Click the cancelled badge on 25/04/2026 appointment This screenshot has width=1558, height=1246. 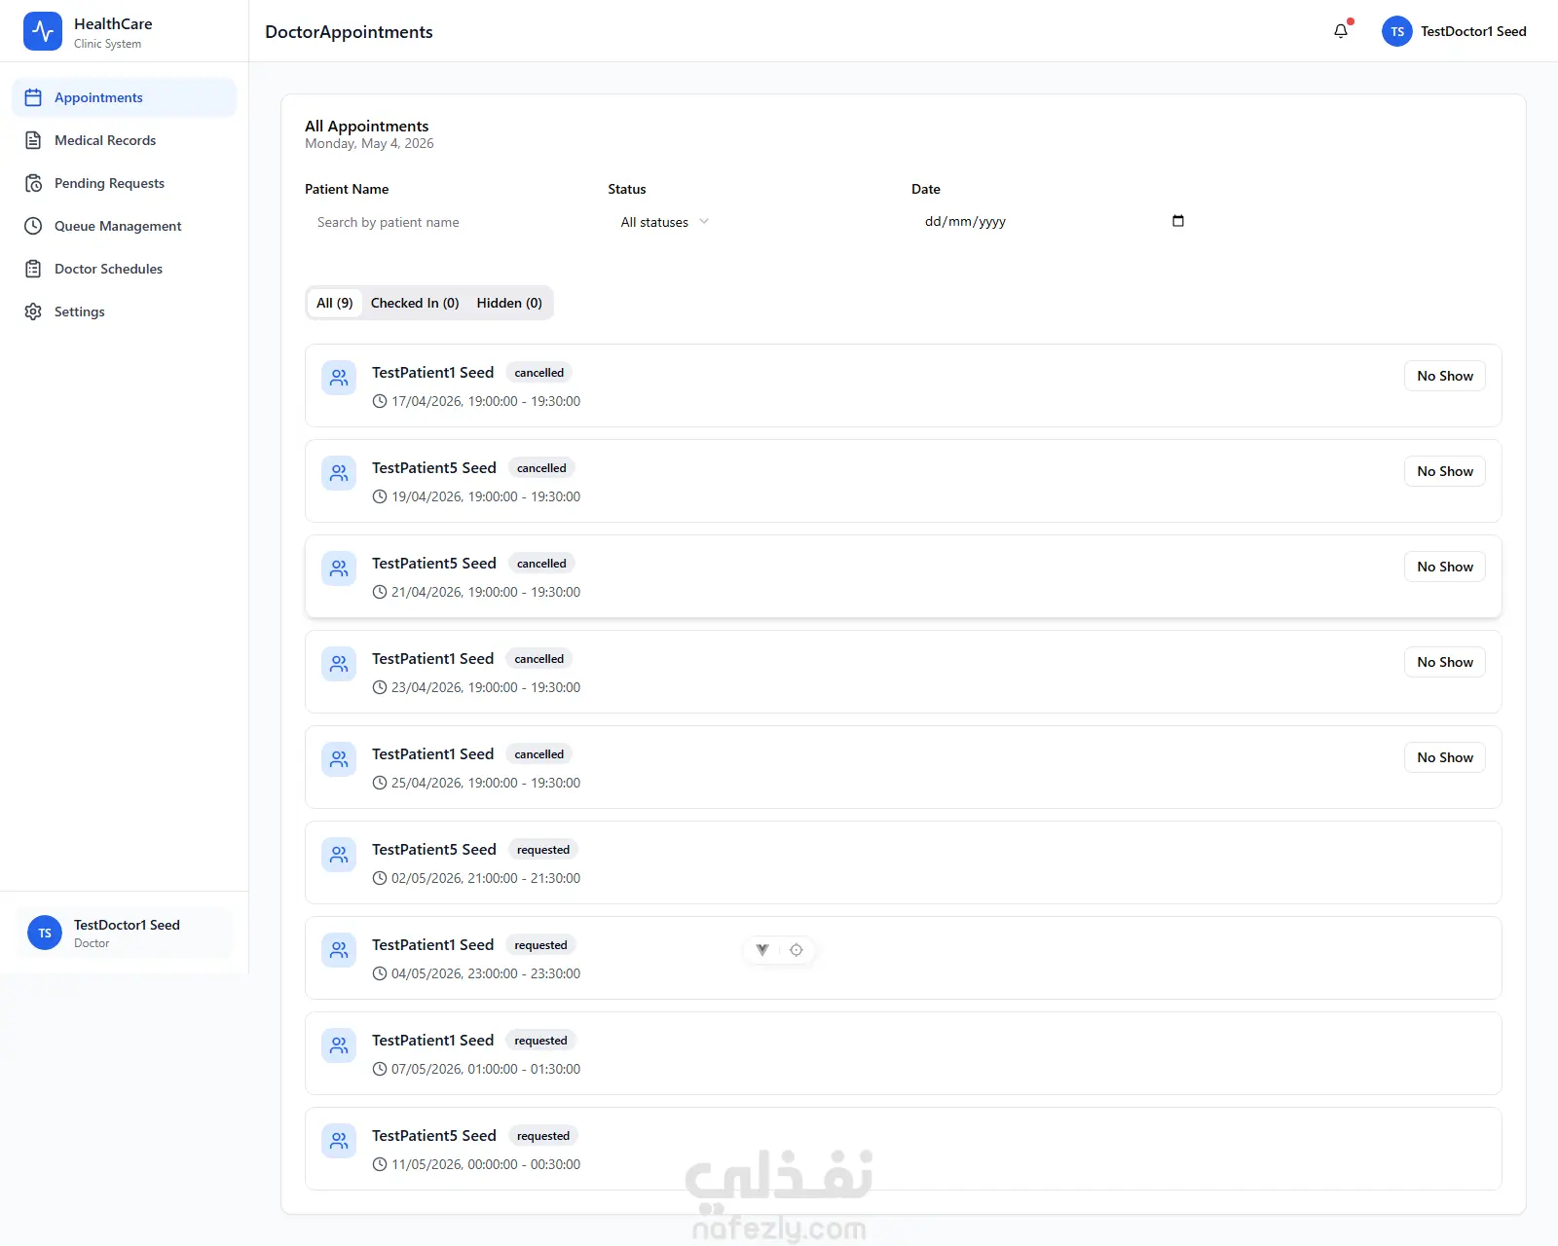(539, 754)
